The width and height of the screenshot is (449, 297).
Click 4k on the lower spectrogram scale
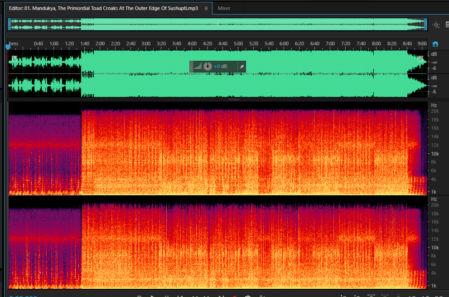[x=434, y=273]
